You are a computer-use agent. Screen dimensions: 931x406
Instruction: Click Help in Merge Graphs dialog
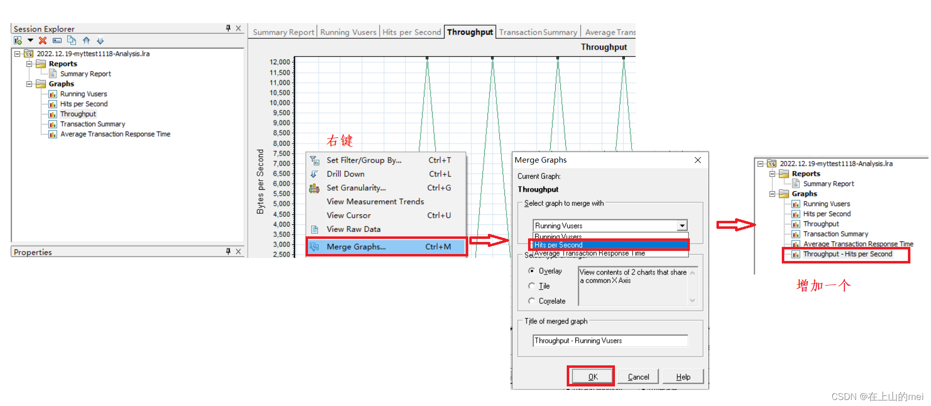pyautogui.click(x=683, y=377)
